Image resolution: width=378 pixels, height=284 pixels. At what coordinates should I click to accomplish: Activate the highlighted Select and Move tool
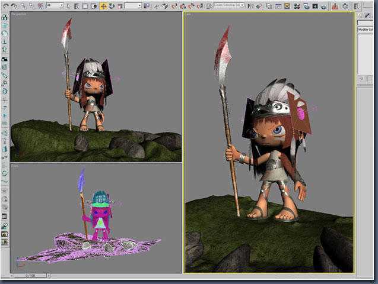pyautogui.click(x=103, y=6)
